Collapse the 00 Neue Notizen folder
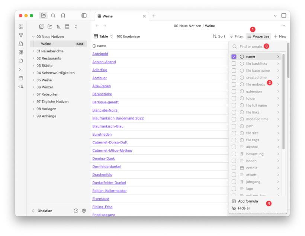305x236 pixels. point(33,36)
